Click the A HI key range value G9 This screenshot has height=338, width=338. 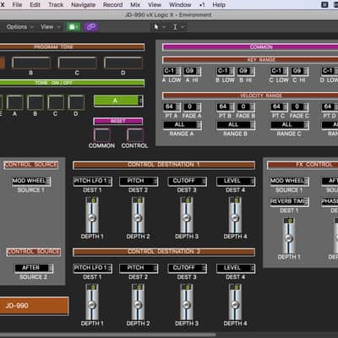click(192, 71)
